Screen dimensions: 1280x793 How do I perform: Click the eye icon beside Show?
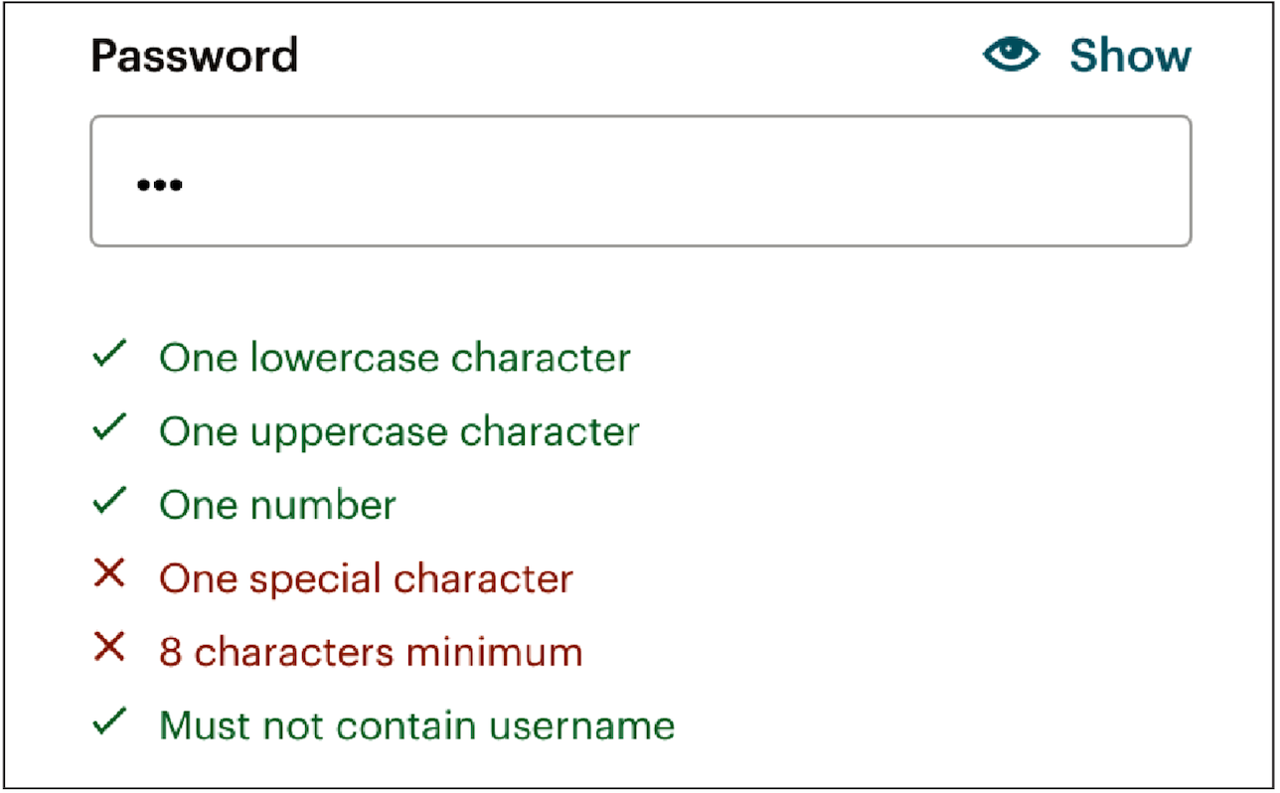pyautogui.click(x=1011, y=55)
